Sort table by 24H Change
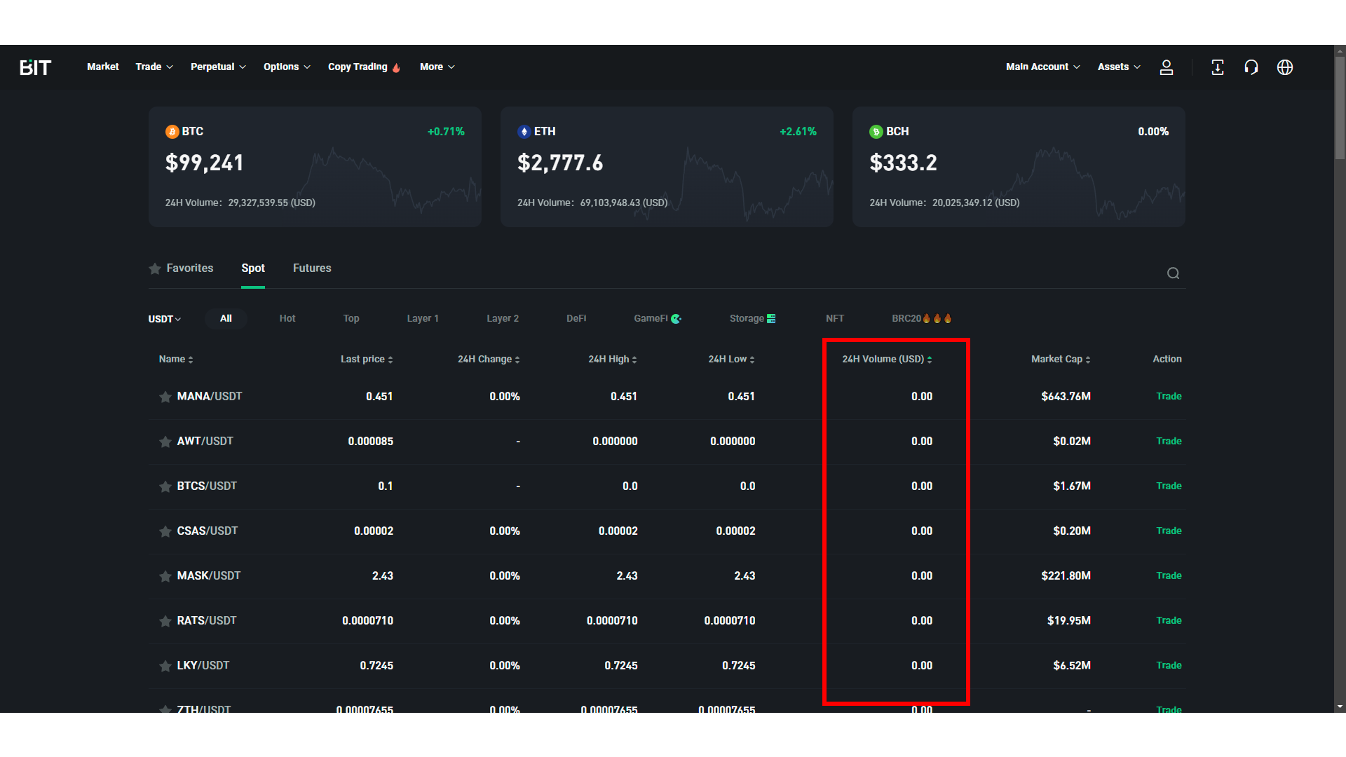The height and width of the screenshot is (757, 1346). [489, 359]
